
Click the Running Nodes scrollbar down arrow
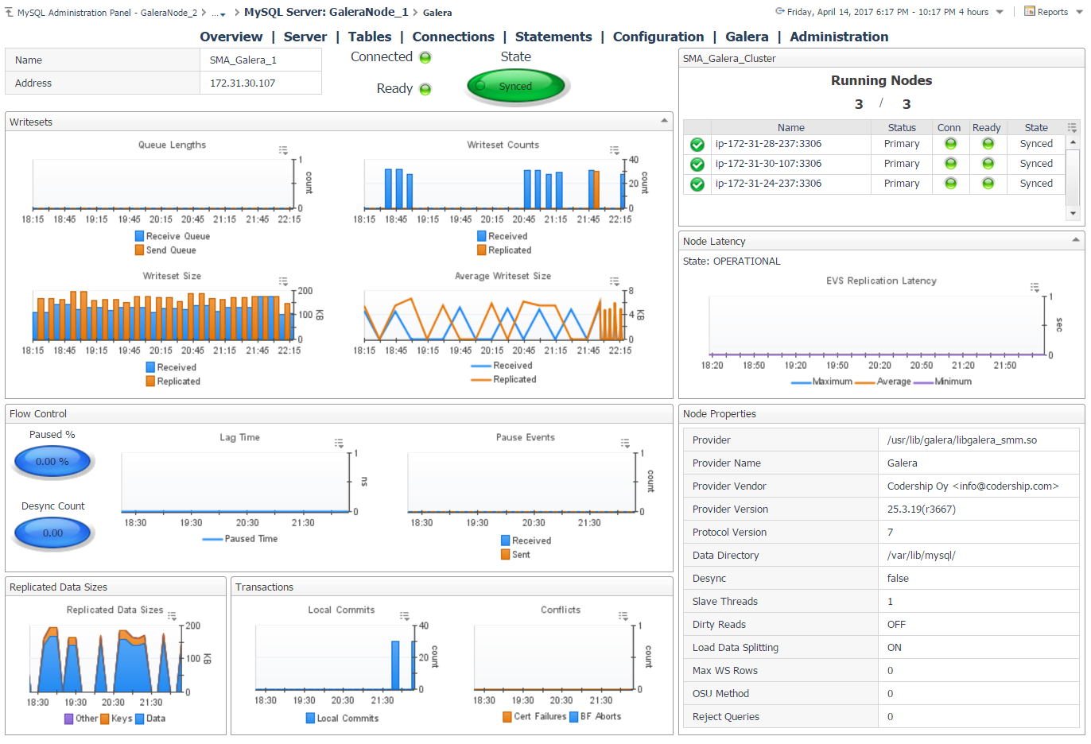coord(1074,213)
